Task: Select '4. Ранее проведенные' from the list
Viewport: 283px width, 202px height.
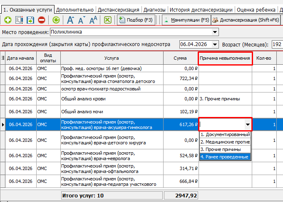Action: (x=225, y=157)
